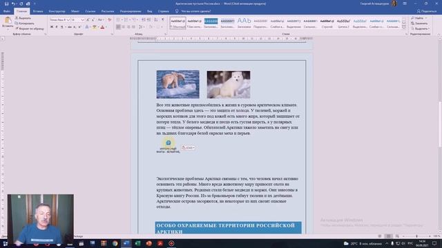This screenshot has height=248, width=442.
Task: Apply the big AAb heading style
Action: 244,23
